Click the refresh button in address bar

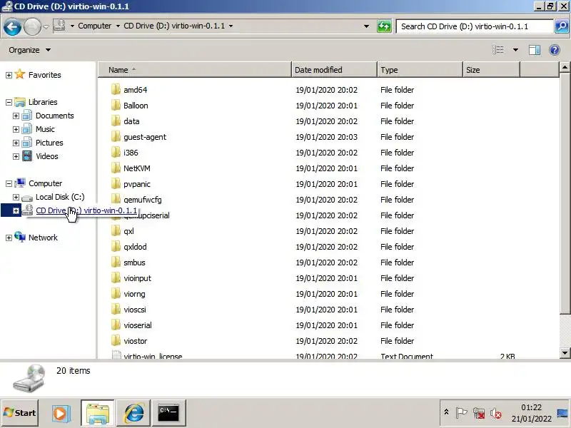[384, 26]
